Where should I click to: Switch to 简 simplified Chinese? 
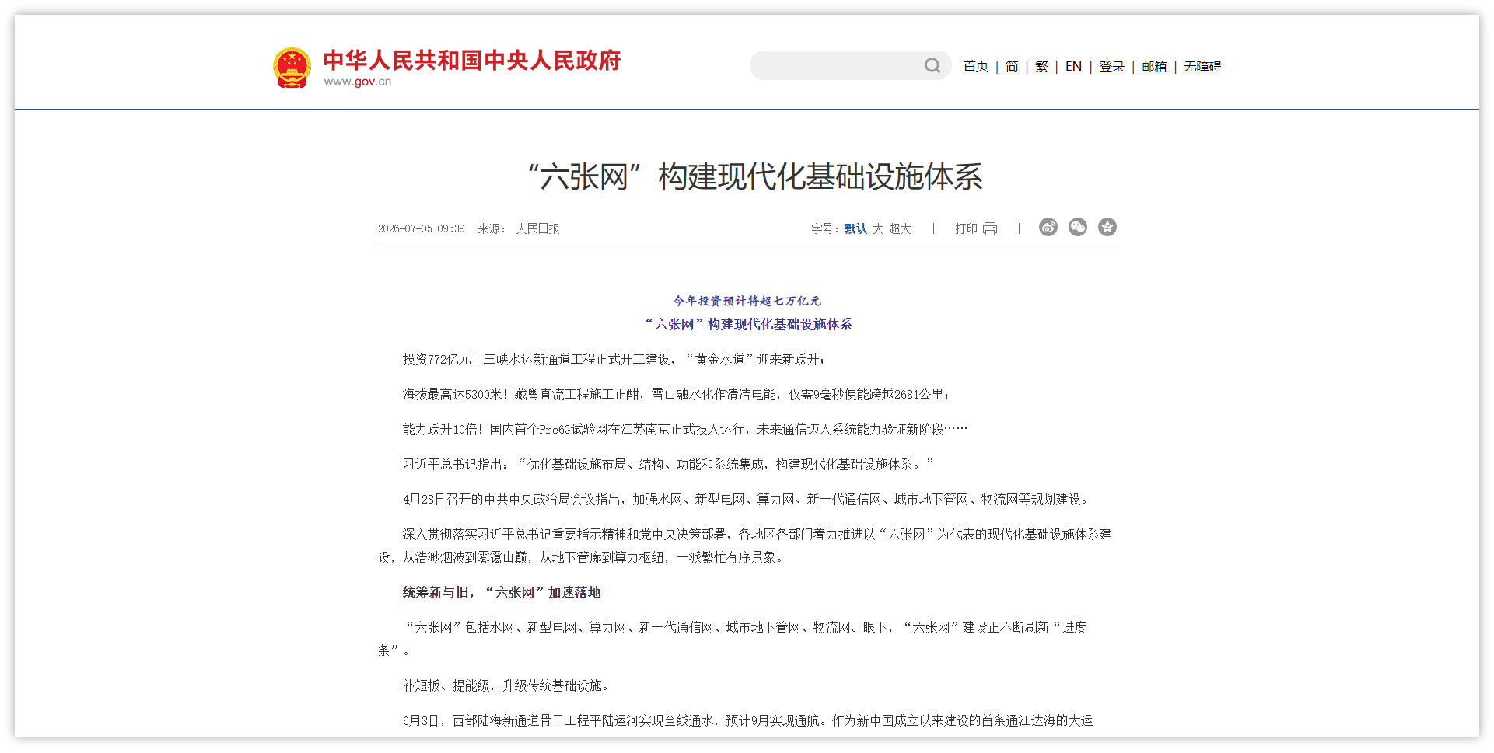[x=1012, y=67]
